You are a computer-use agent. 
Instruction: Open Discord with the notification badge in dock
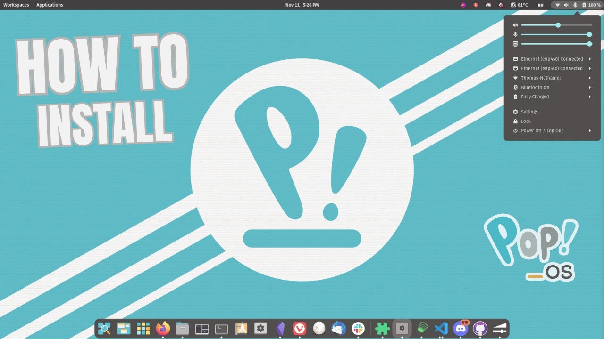[461, 328]
